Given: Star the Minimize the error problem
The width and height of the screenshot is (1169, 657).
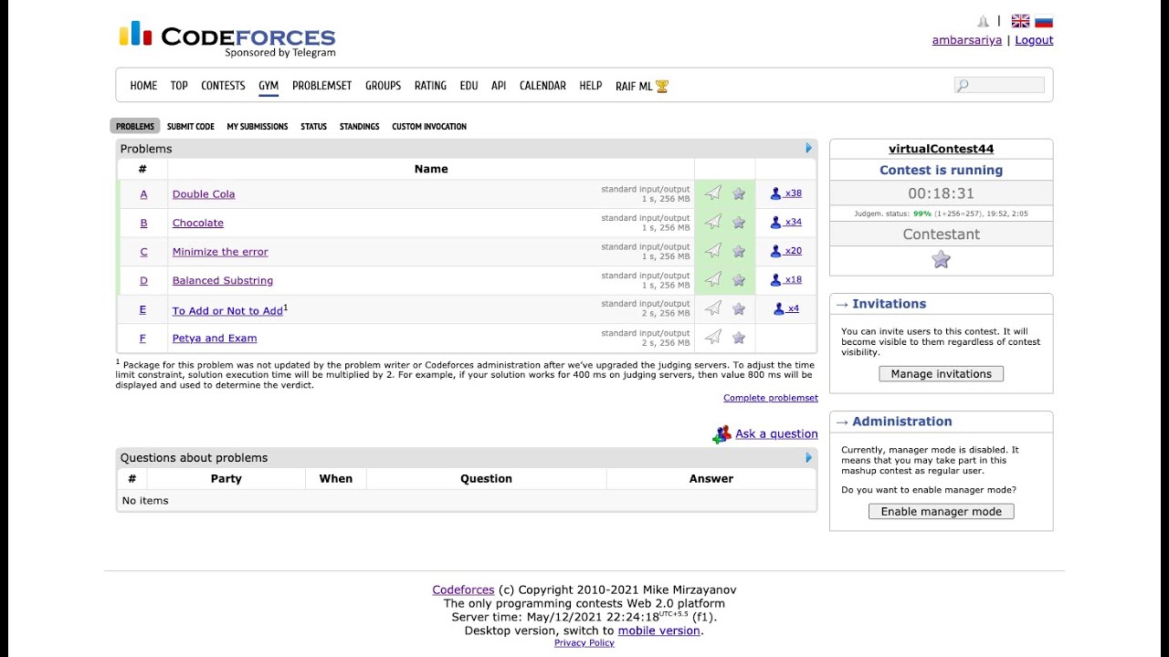Looking at the screenshot, I should tap(739, 251).
